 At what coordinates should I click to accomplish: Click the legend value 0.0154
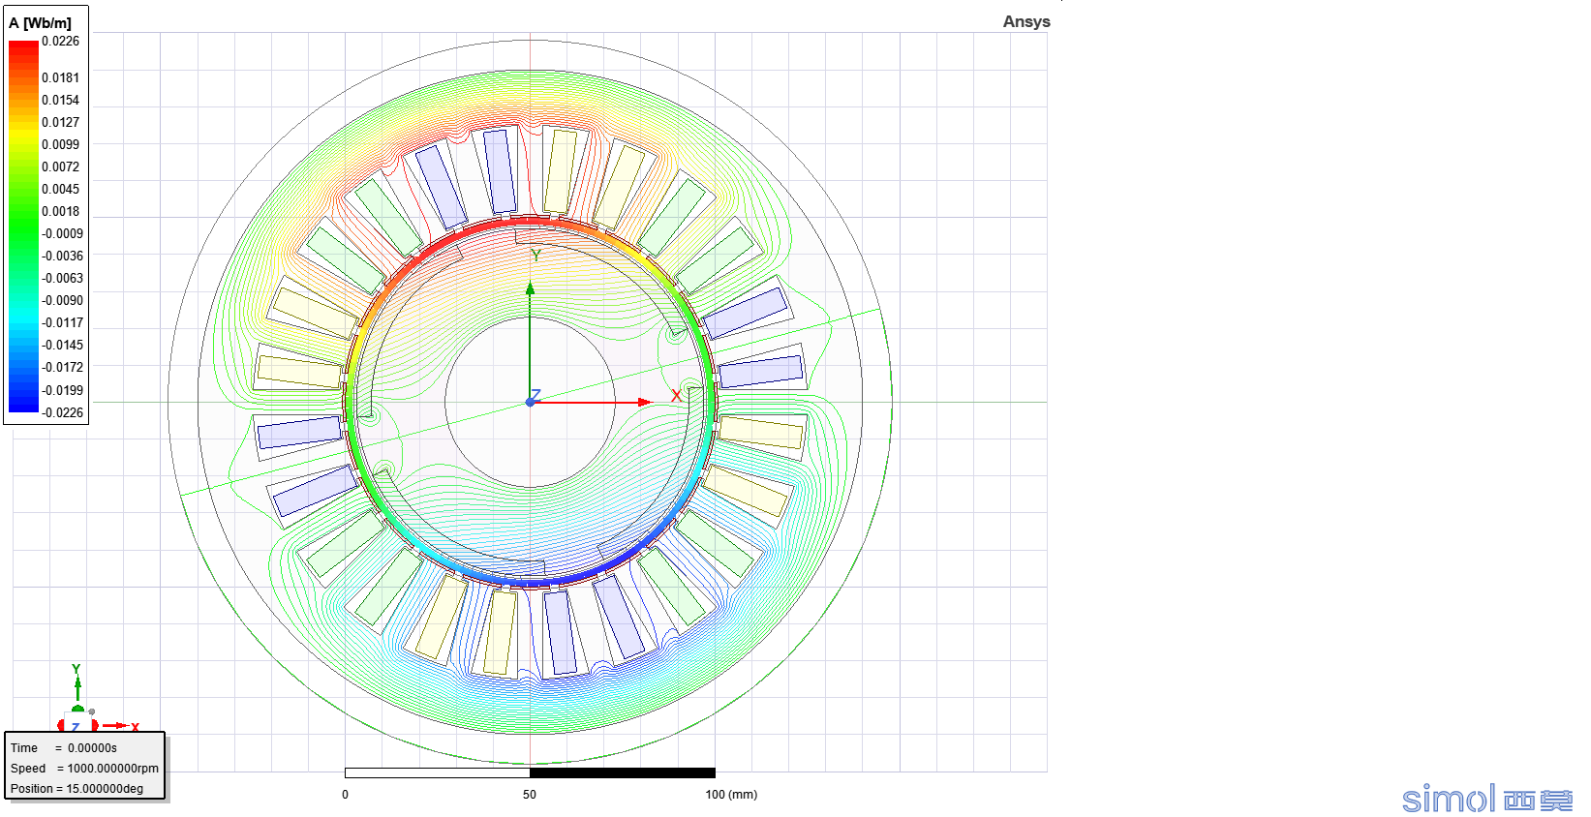60,100
